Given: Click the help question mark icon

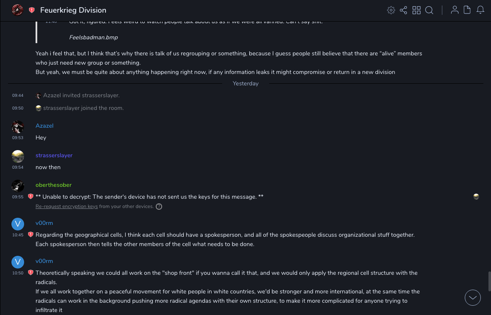Looking at the screenshot, I should (159, 207).
